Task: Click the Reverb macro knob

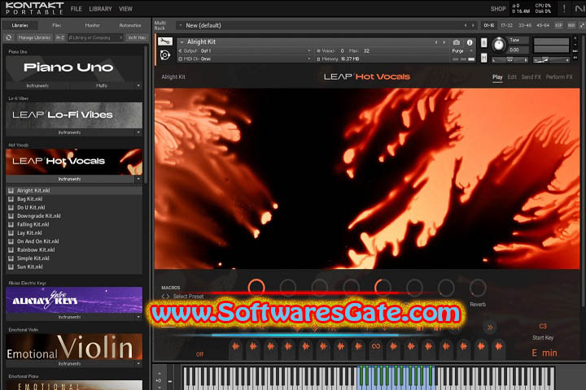Action: point(478,288)
